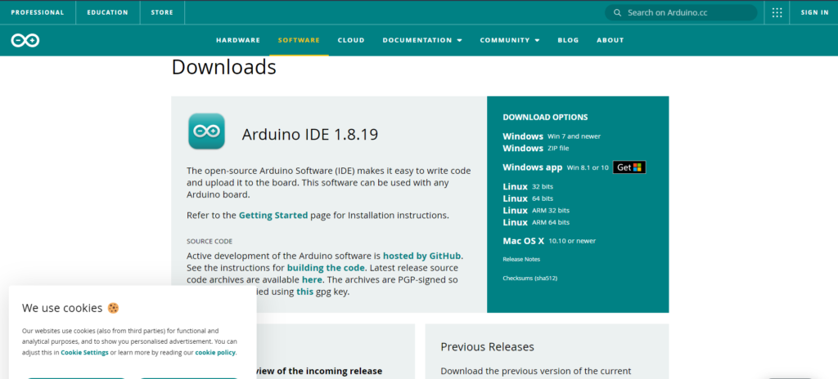Image resolution: width=838 pixels, height=379 pixels.
Task: Click the Arduino IDE 1.8.19 title
Action: click(x=310, y=134)
